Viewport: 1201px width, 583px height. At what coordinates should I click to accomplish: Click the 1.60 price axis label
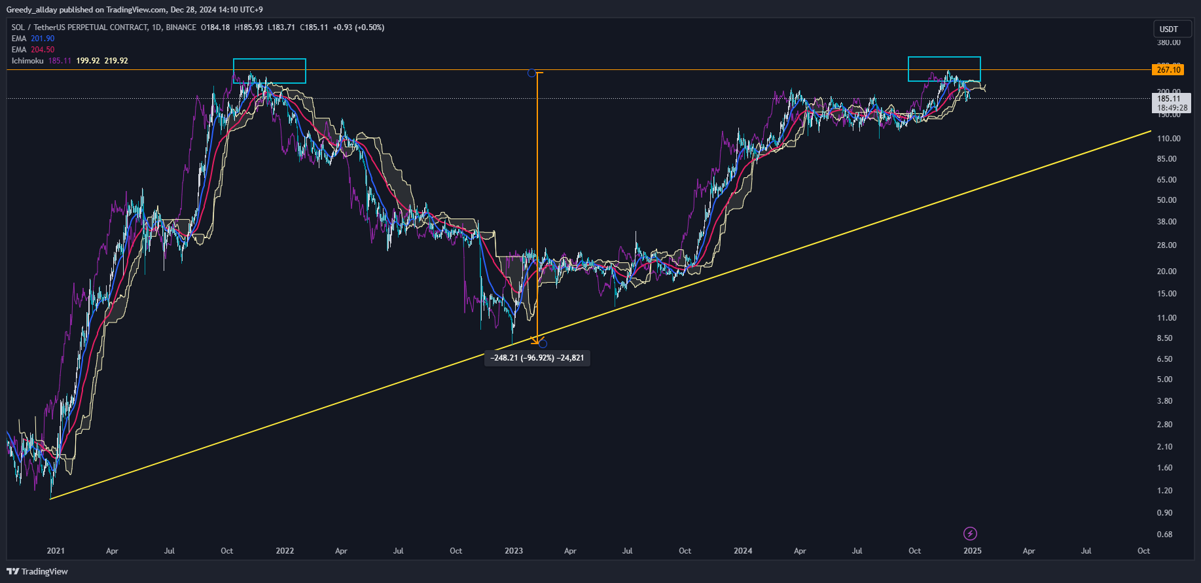pos(1165,468)
